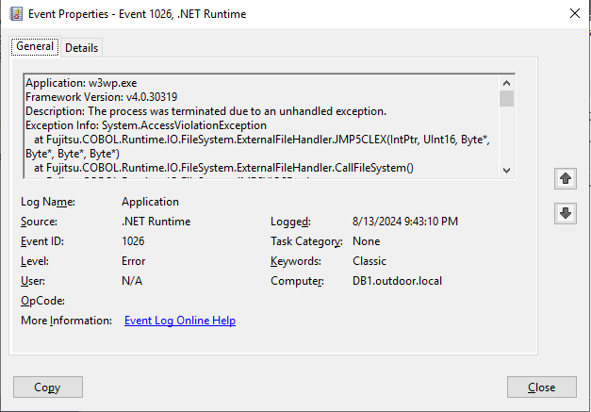Click the 'Computer:' label
The height and width of the screenshot is (412, 591).
pos(297,281)
